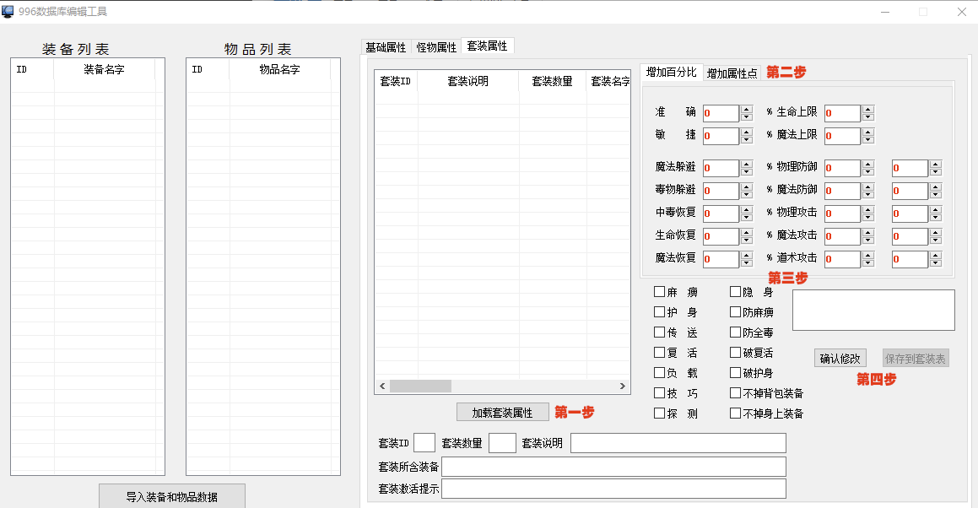Increase 生命恢复 value with up arrow
The width and height of the screenshot is (978, 508).
(x=747, y=233)
